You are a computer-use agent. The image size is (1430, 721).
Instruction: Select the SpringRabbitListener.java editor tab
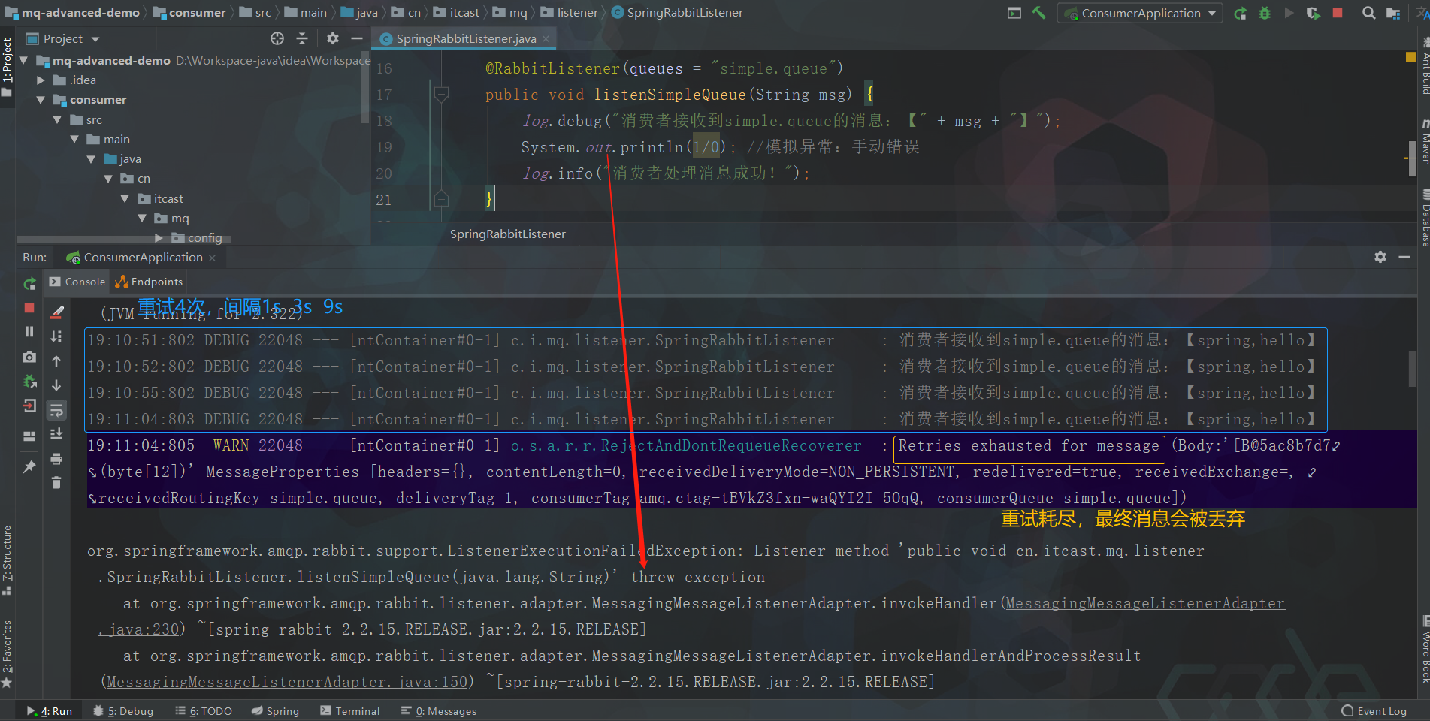click(x=465, y=38)
